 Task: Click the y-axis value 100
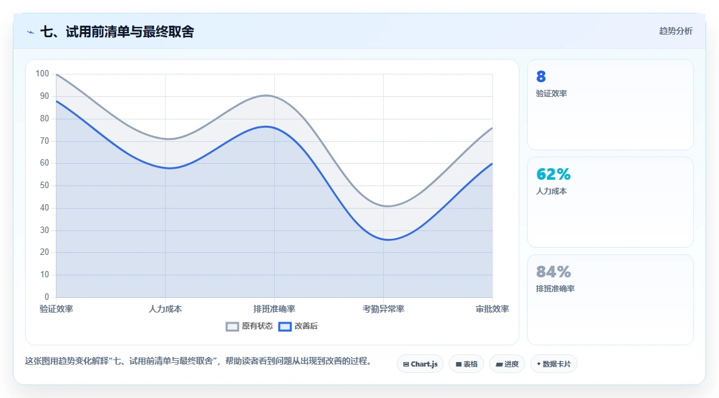(x=42, y=74)
